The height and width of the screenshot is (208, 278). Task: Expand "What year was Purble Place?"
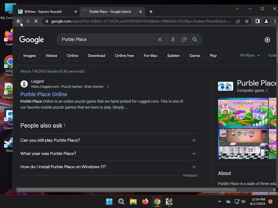pyautogui.click(x=109, y=154)
